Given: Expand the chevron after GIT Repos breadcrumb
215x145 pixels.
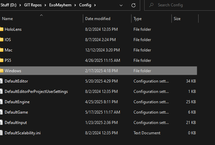Looking at the screenshot, I should [x=46, y=5].
